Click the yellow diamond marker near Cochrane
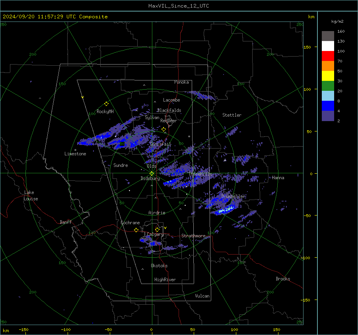 click(136, 230)
